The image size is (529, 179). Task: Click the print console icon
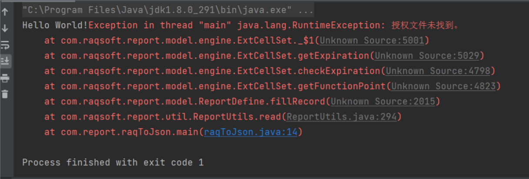click(x=5, y=78)
